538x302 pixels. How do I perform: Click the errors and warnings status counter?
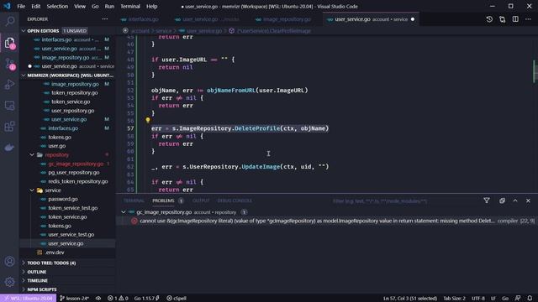click(118, 299)
